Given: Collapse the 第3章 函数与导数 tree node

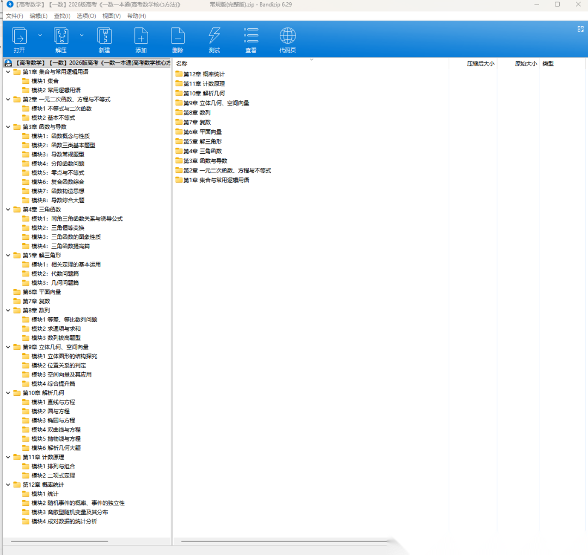Looking at the screenshot, I should coord(8,126).
